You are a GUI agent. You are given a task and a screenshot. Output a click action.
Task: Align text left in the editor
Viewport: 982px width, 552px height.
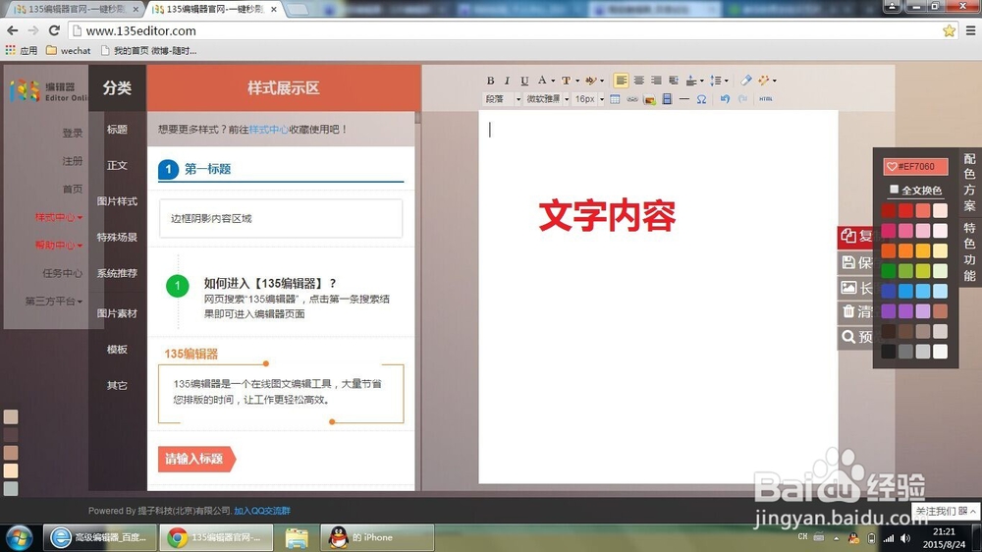(x=621, y=81)
